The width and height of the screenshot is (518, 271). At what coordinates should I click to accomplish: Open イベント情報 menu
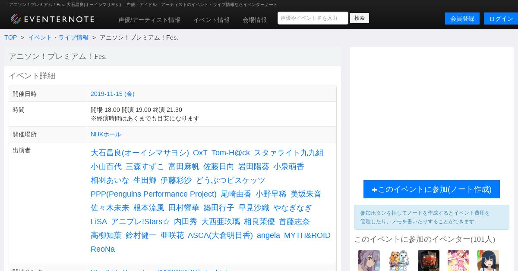tap(212, 20)
